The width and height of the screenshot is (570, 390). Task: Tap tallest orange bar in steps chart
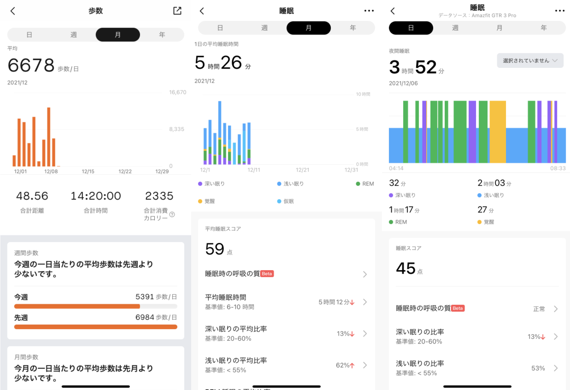(49, 137)
